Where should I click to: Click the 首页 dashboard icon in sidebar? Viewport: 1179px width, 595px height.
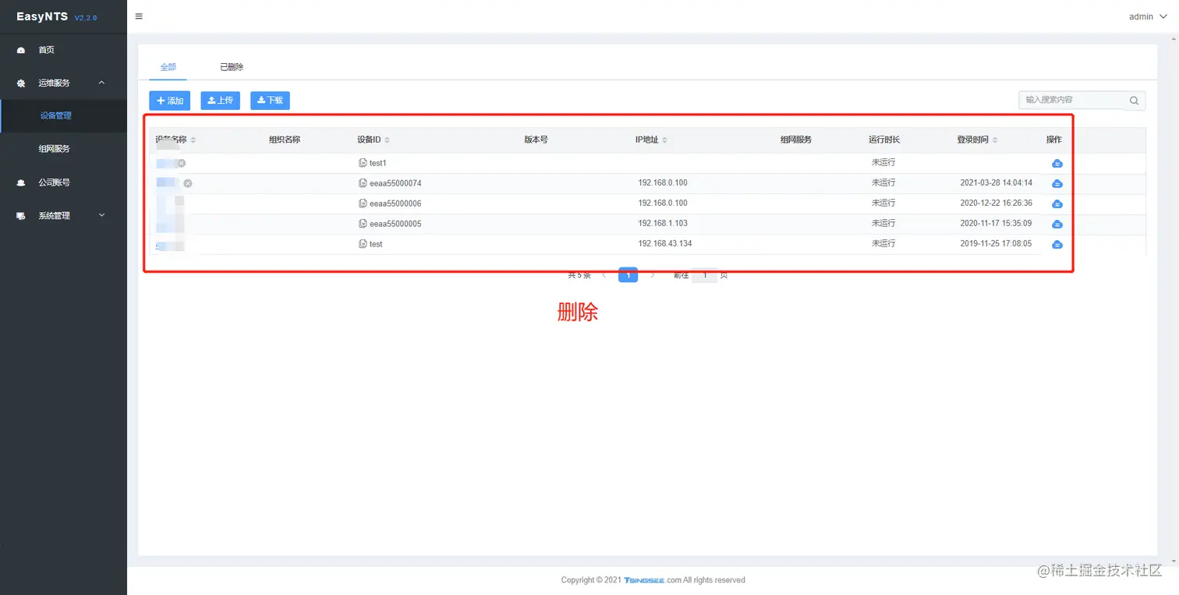click(21, 50)
